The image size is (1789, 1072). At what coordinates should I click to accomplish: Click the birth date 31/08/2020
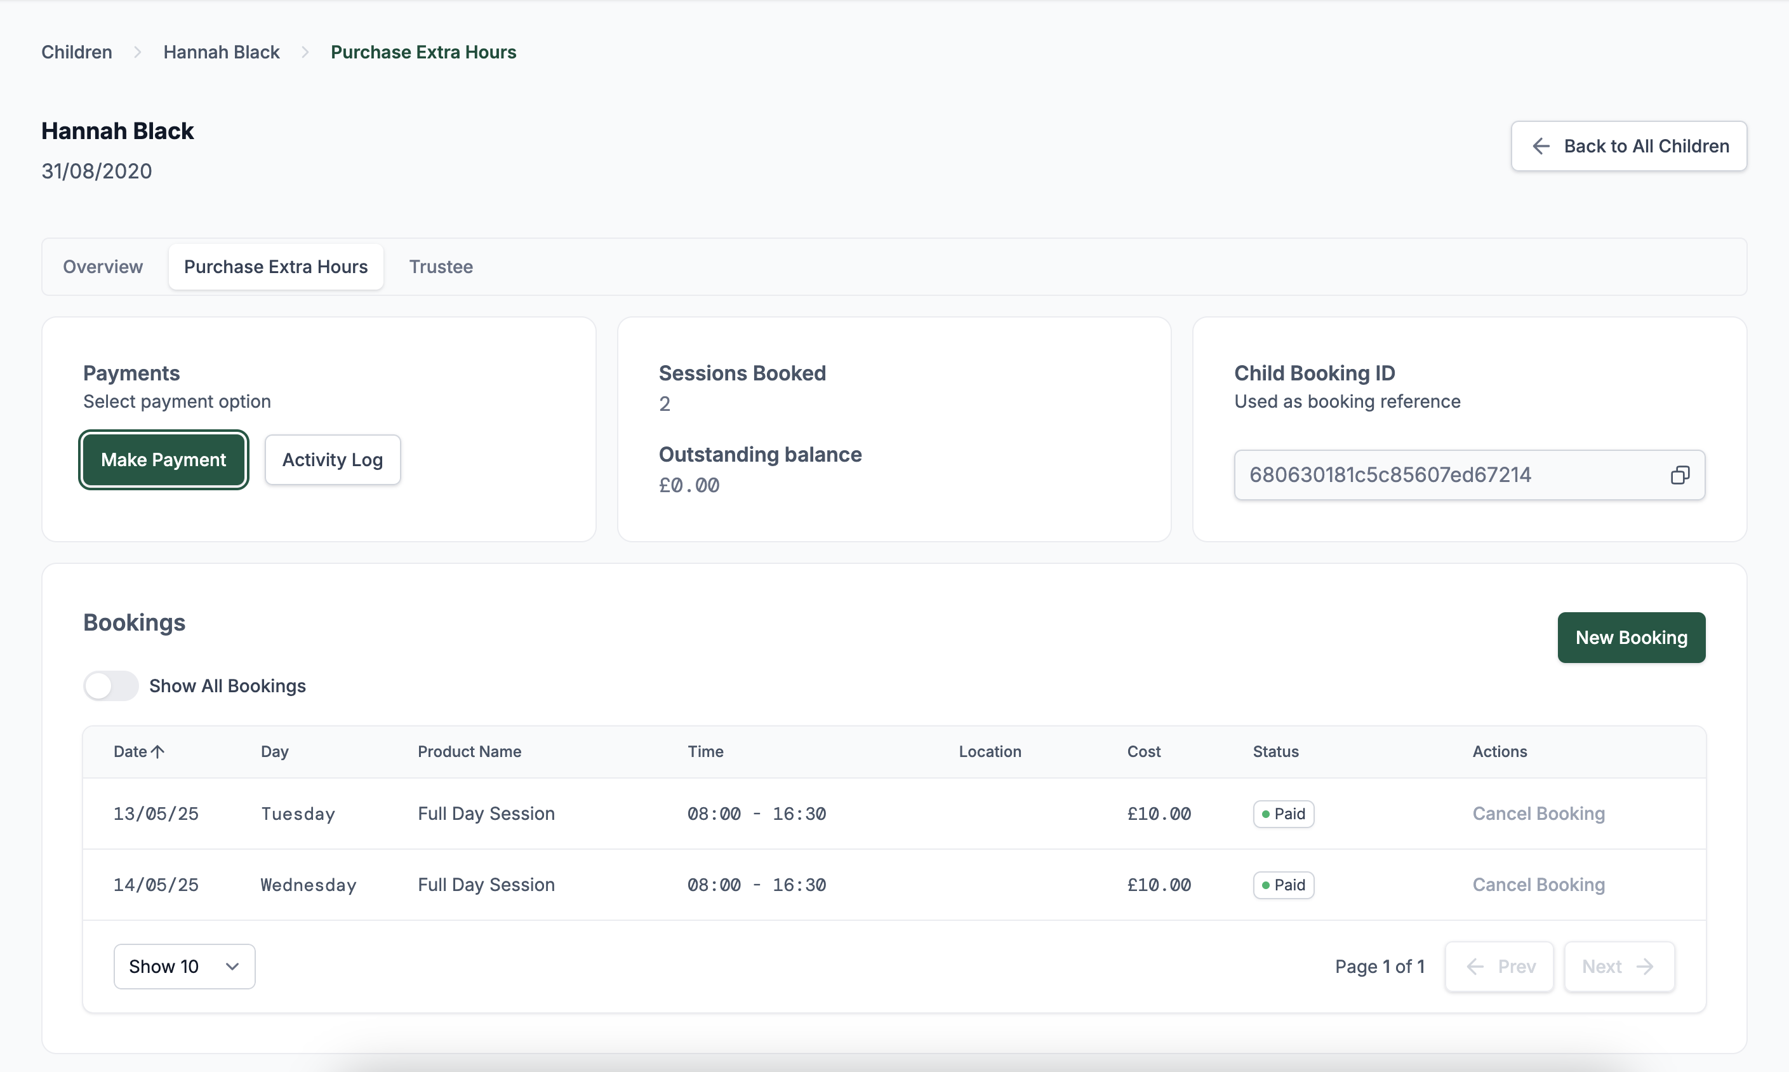click(96, 171)
